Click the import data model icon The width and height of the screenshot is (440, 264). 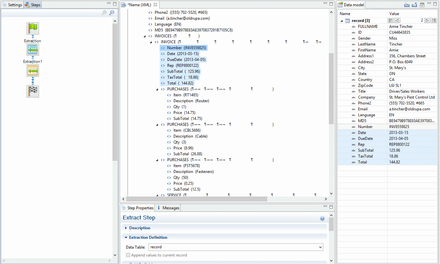tap(407, 5)
